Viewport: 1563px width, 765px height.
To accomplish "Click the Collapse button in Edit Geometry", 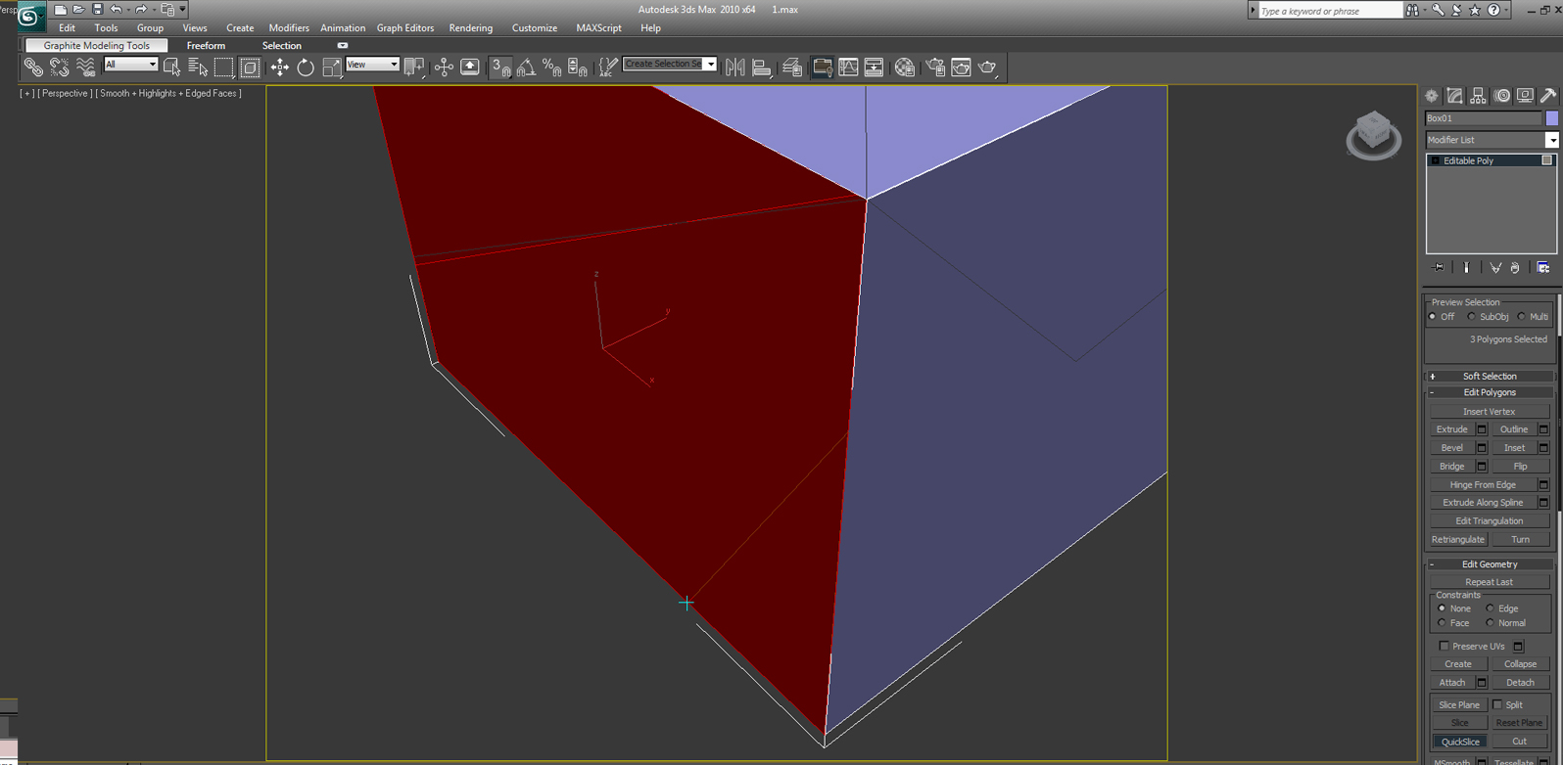I will click(1520, 664).
